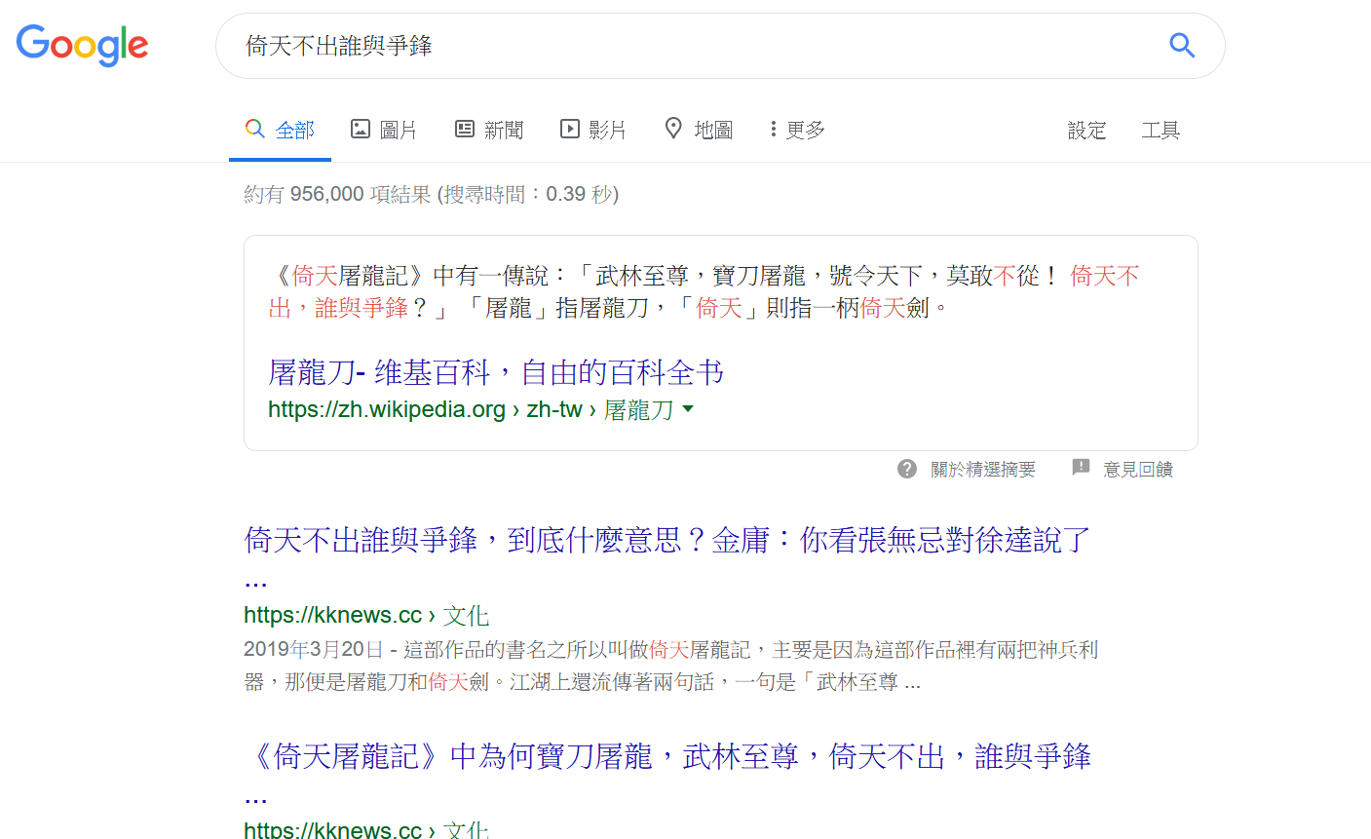Open result 《倚天屠龍記》中為何寶刀屠龍

tap(667, 775)
